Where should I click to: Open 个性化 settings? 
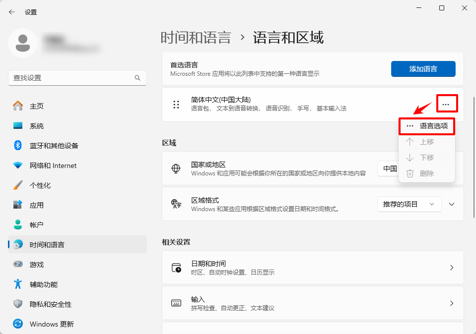[x=77, y=185]
